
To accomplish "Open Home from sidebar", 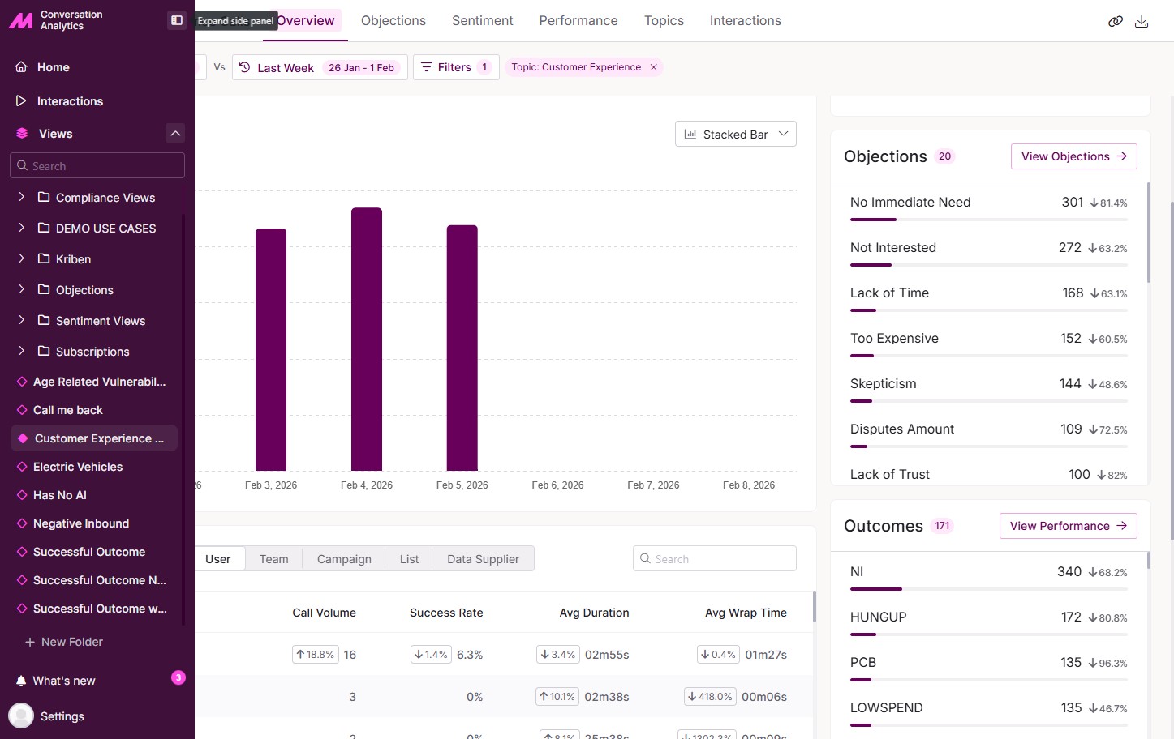I will click(x=53, y=67).
